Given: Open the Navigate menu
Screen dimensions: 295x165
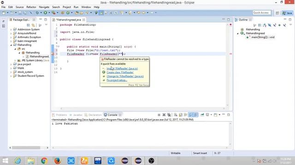Looking at the screenshot, I should pos(44,7).
